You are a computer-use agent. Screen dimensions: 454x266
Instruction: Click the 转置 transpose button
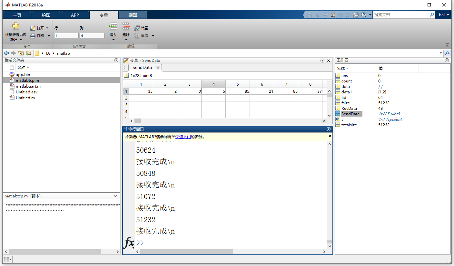pyautogui.click(x=141, y=28)
